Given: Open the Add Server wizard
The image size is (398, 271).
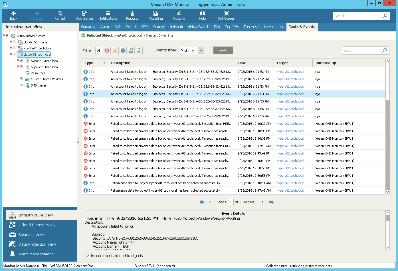Looking at the screenshot, I should [84, 16].
